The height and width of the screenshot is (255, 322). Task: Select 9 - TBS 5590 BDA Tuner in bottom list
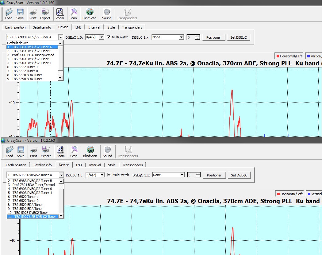tap(33, 209)
